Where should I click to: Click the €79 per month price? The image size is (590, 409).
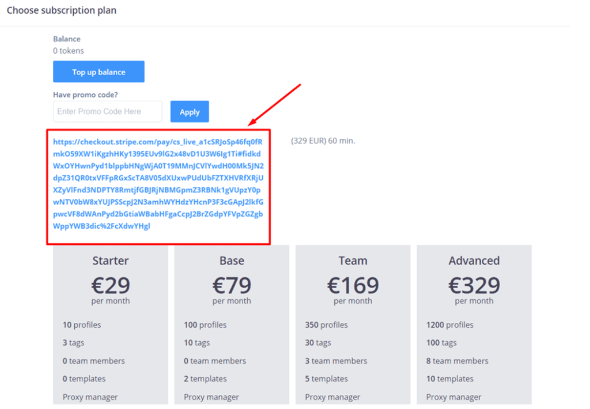point(231,286)
